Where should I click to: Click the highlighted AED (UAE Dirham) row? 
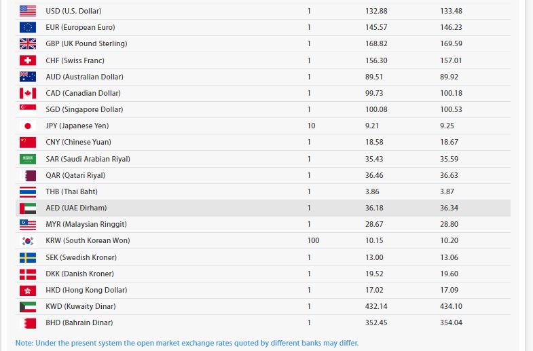263,208
